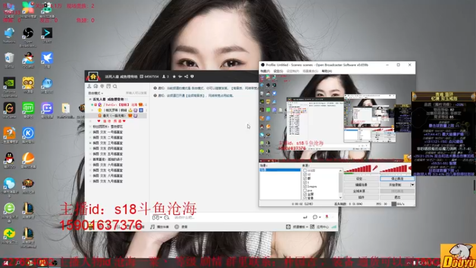Screen dimensions: 476x268
Task: Click the headset icon in YY sidebar toolbar
Action: click(96, 86)
